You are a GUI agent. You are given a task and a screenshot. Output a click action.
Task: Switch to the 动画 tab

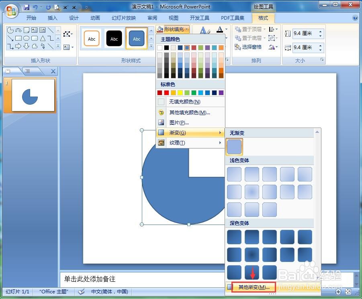click(x=95, y=18)
